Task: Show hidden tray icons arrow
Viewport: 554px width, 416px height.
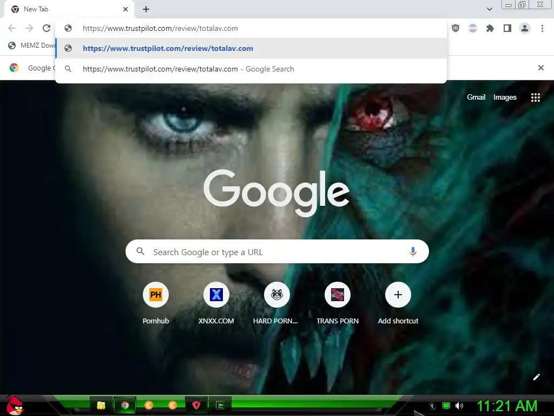Action: pos(432,406)
